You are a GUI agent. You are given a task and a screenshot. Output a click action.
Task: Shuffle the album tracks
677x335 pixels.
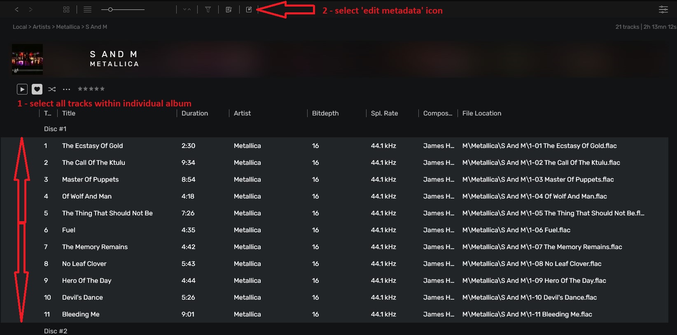[x=52, y=89]
